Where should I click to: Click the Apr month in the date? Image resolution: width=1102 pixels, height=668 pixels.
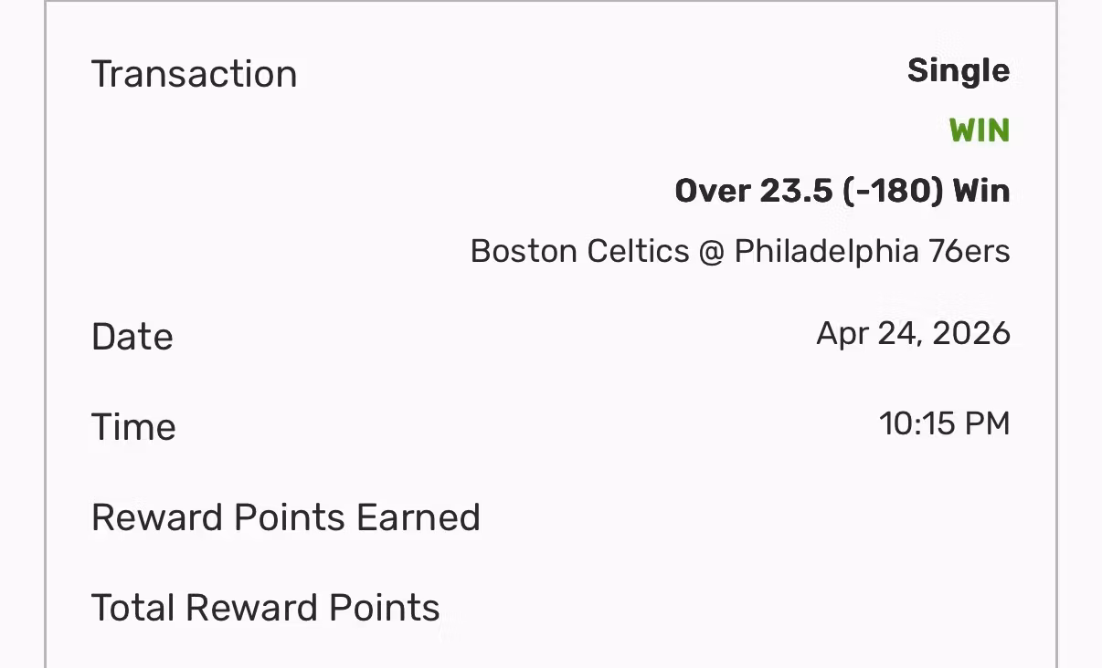(842, 333)
